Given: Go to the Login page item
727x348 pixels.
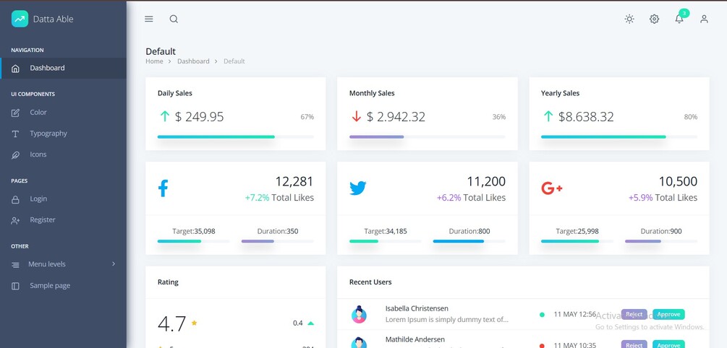Looking at the screenshot, I should point(63,199).
